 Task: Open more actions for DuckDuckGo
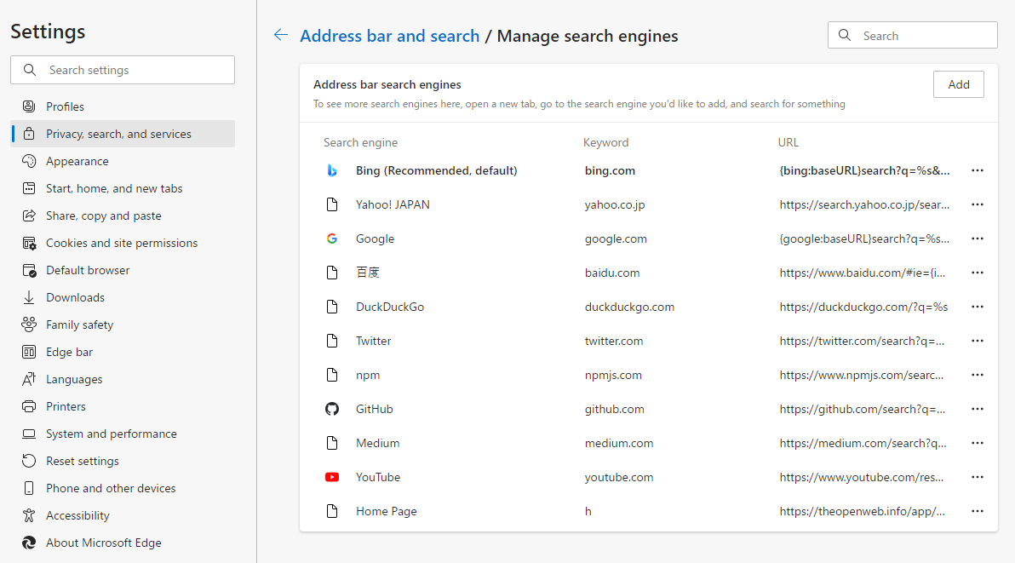click(x=978, y=307)
